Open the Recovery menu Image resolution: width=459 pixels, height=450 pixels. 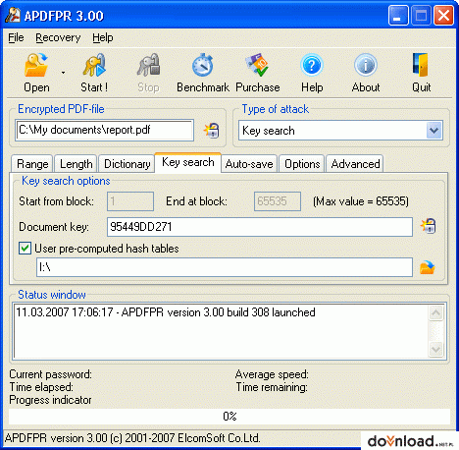pyautogui.click(x=58, y=37)
